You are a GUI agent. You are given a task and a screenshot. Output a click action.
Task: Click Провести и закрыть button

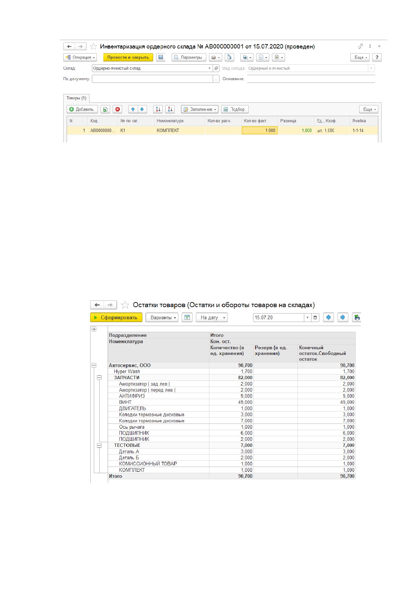(128, 57)
